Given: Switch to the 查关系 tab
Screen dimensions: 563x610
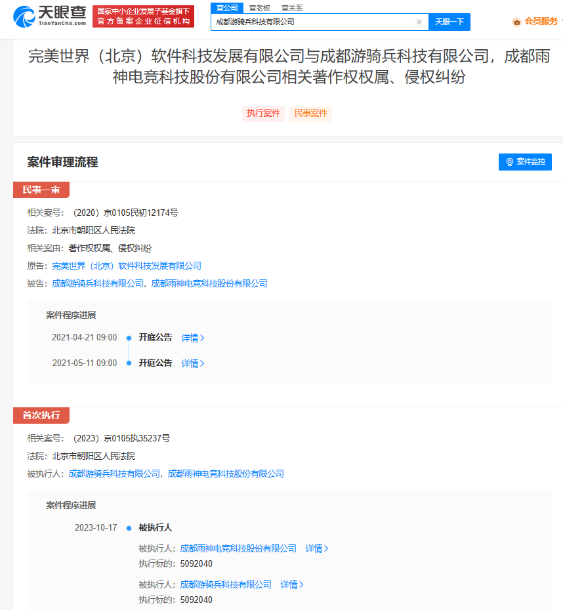Looking at the screenshot, I should 292,8.
